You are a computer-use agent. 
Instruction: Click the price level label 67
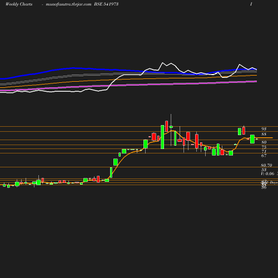click(x=264, y=156)
